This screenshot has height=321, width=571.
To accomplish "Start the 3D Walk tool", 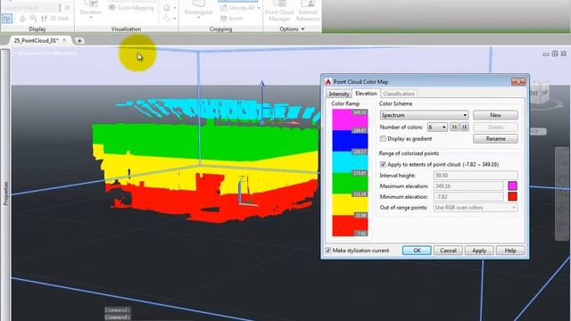I will pos(55,18).
